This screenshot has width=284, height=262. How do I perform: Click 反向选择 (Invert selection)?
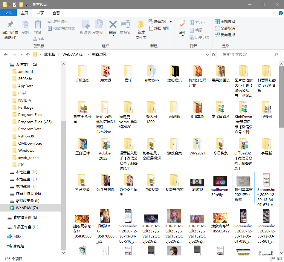click(x=225, y=35)
